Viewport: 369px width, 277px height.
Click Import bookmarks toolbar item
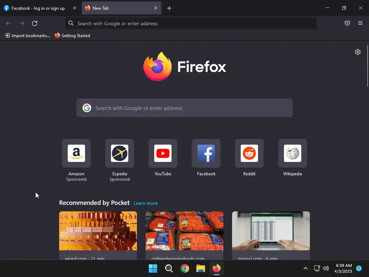click(27, 36)
